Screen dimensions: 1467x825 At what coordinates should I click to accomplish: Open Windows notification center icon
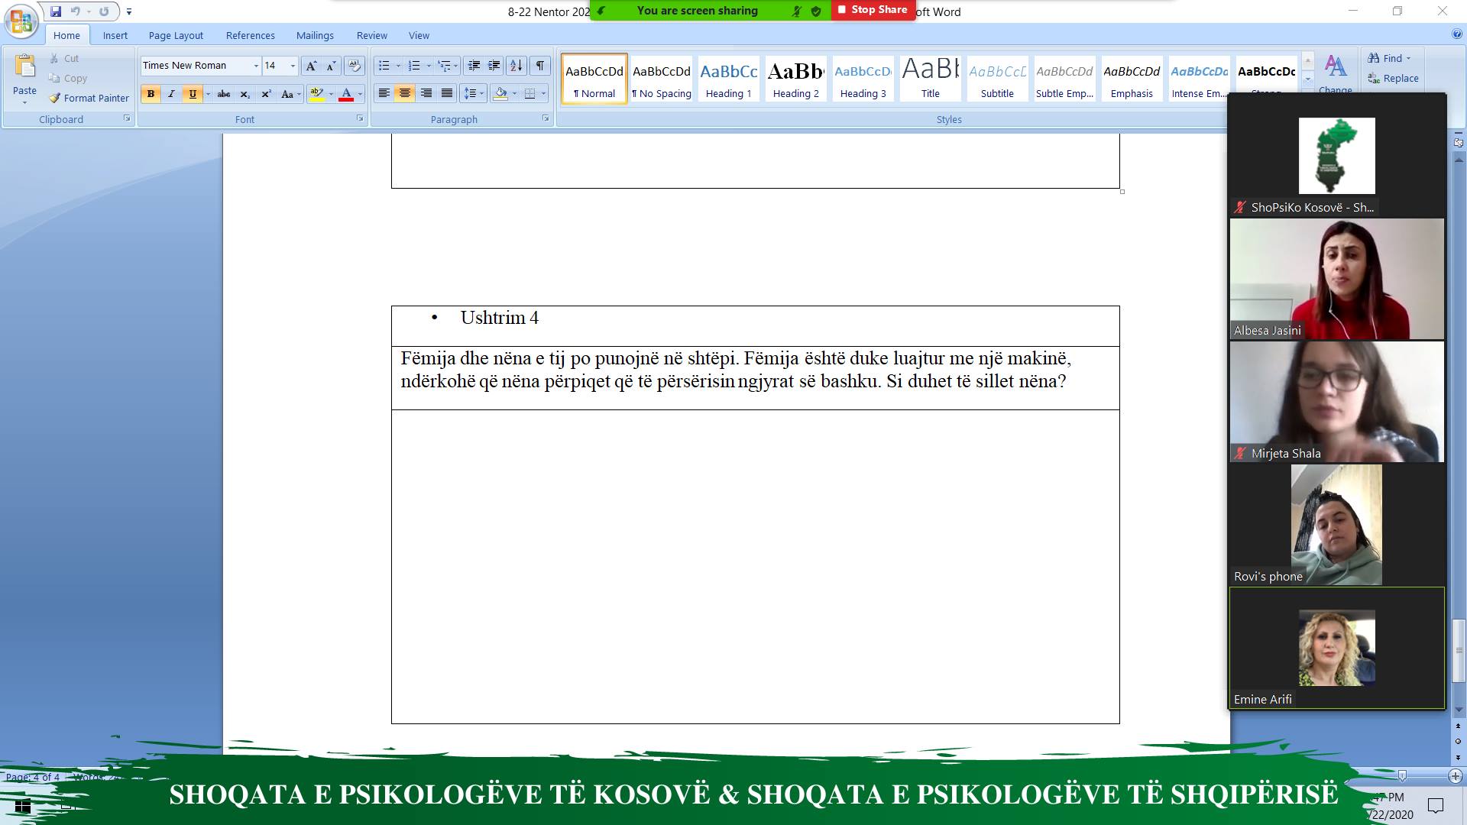click(x=1436, y=806)
